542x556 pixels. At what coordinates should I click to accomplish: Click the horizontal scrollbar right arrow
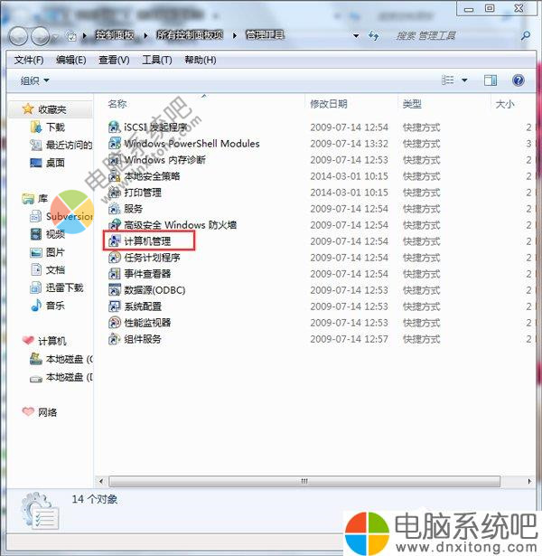(529, 481)
